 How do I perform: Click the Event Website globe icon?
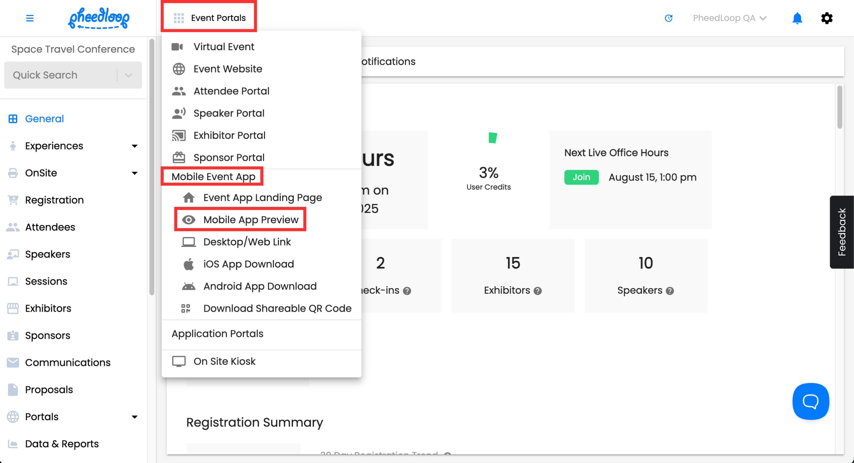(x=179, y=69)
